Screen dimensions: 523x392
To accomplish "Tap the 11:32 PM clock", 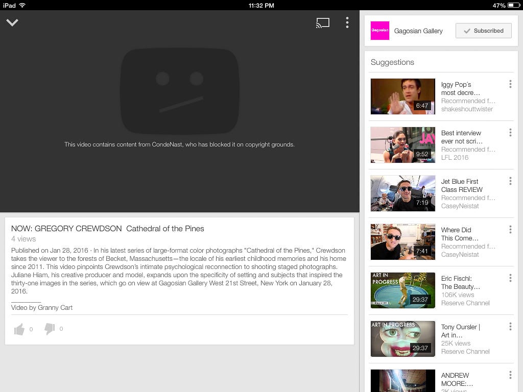I will pyautogui.click(x=261, y=5).
